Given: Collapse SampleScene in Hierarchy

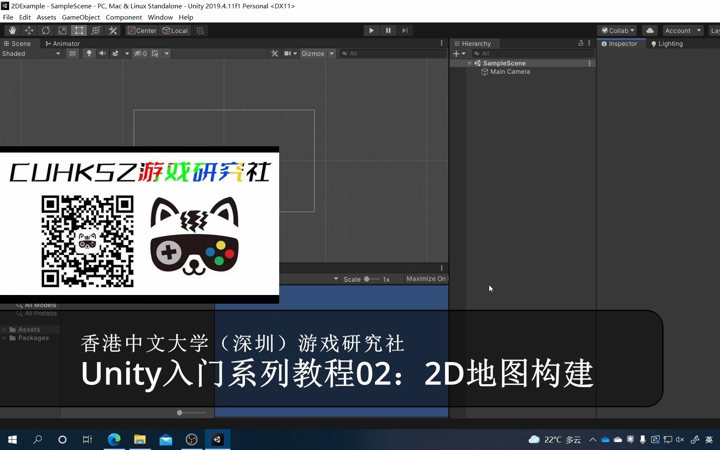Looking at the screenshot, I should coord(470,63).
